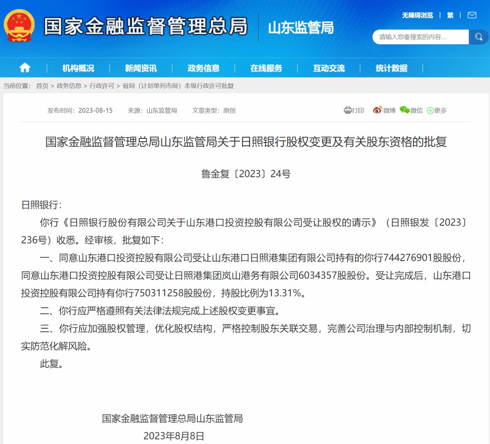Click paragraph two starting 二、你行应严格遵照
The image size is (490, 444).
tap(161, 311)
